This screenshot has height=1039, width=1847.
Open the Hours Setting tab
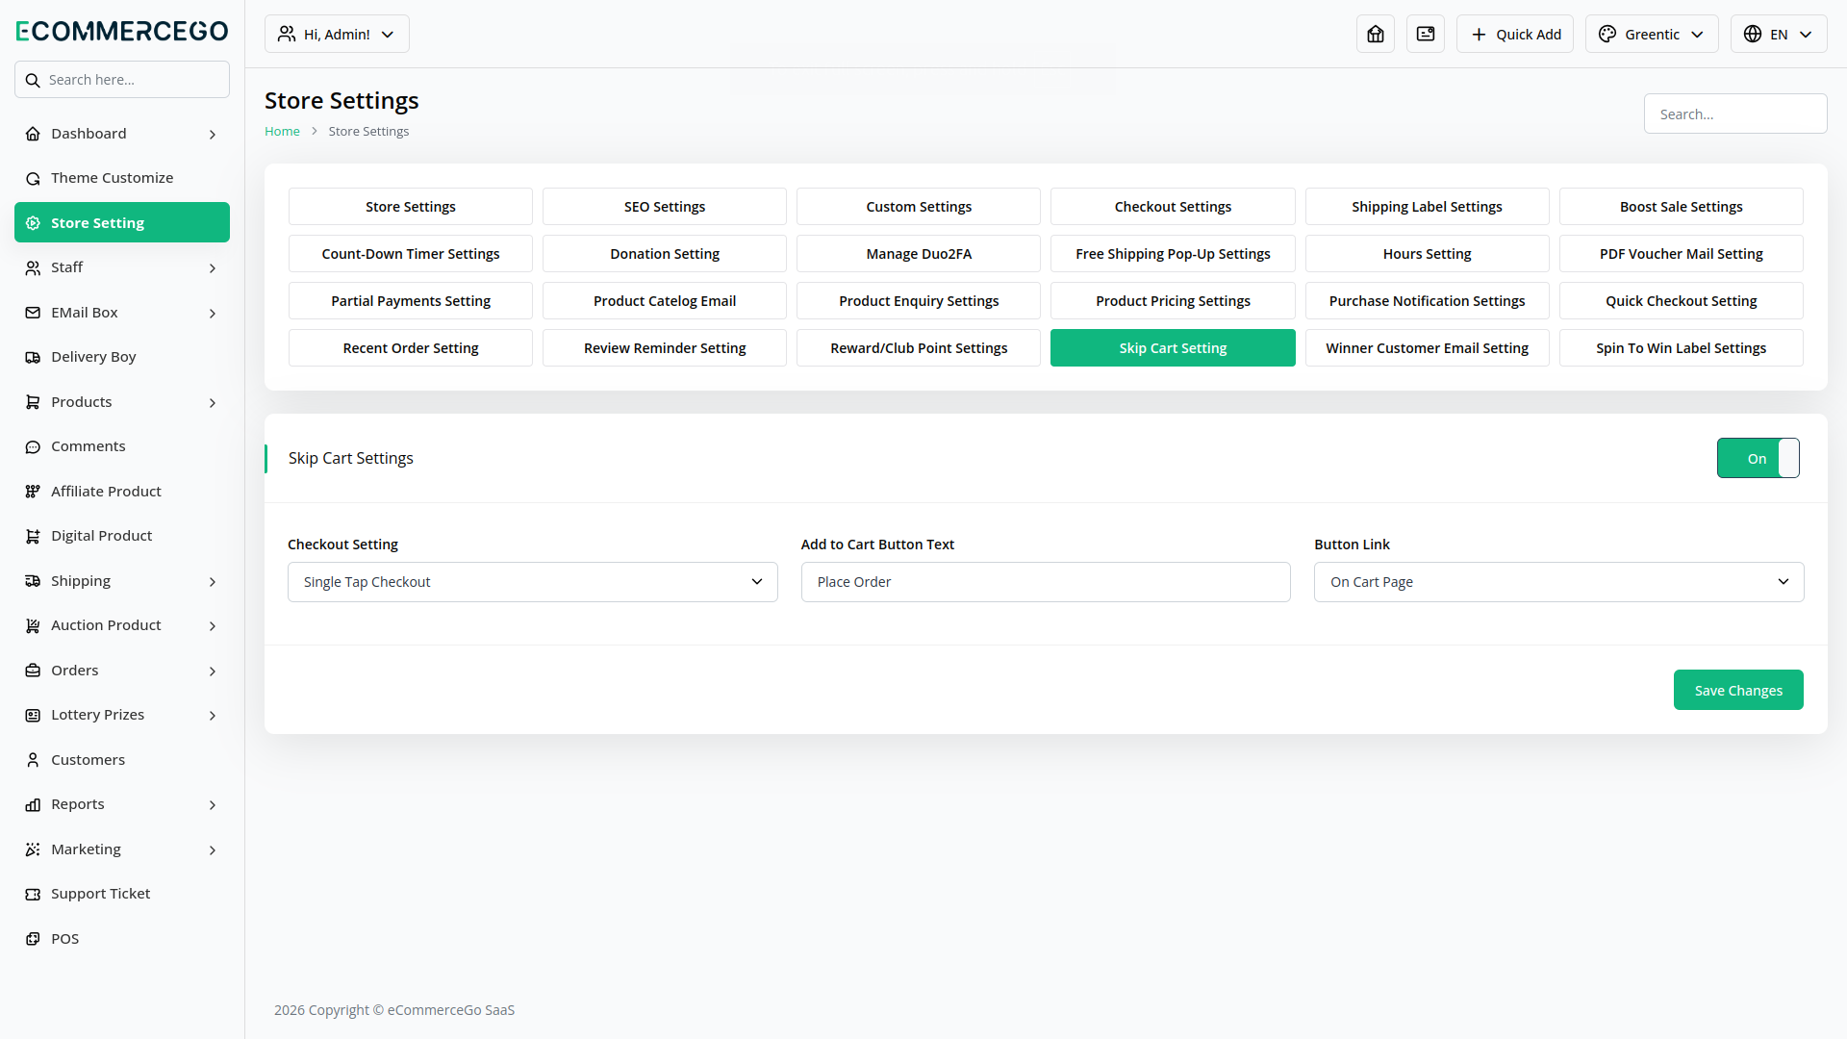click(1428, 254)
